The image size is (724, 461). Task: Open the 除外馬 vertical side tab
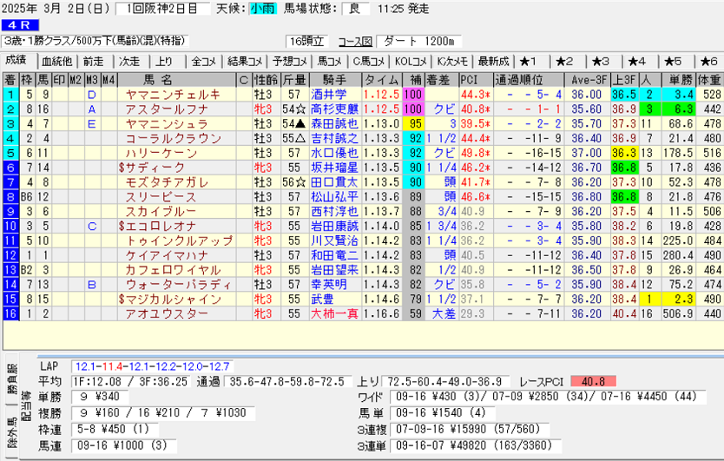12,439
